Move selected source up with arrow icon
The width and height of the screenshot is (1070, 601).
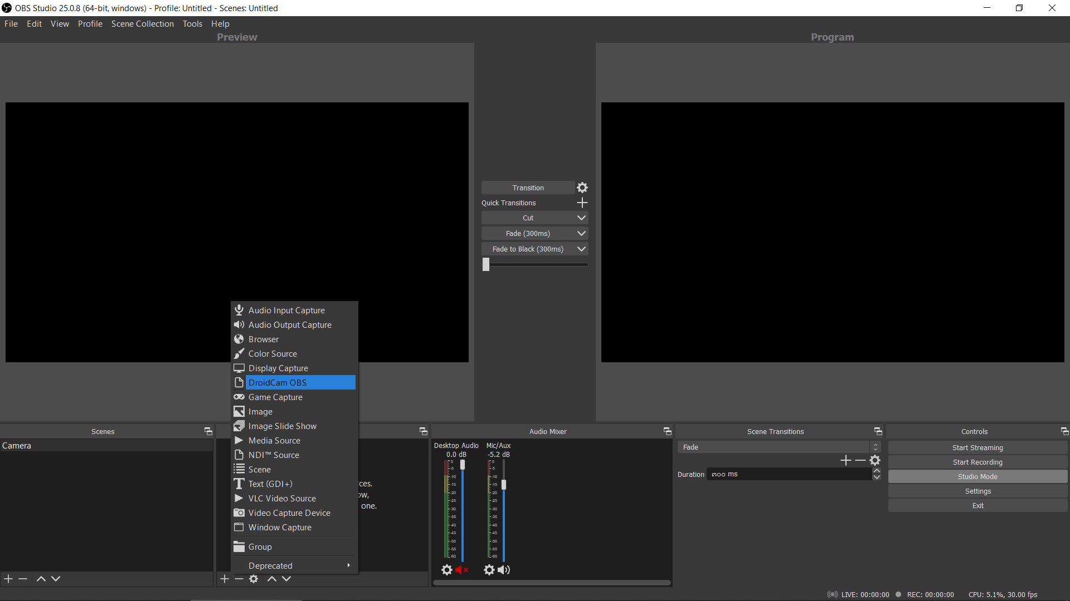coord(272,579)
